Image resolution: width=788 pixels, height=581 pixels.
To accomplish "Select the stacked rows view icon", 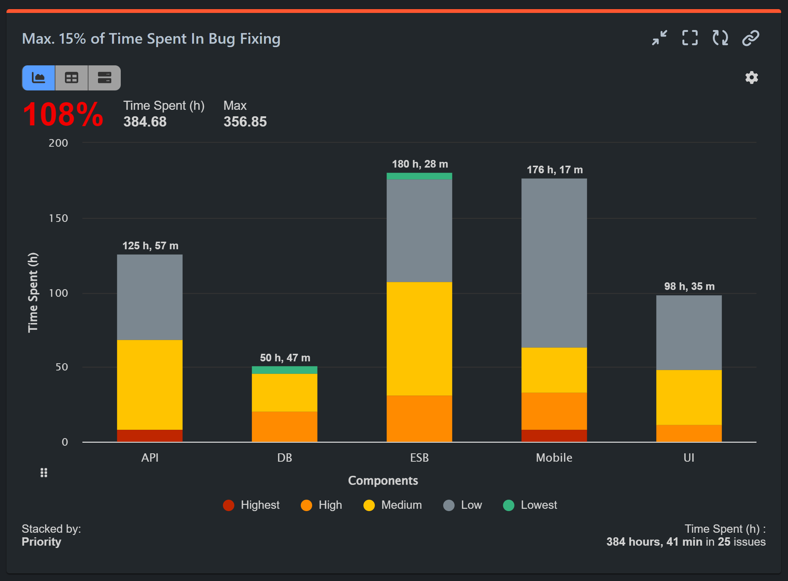I will tap(104, 78).
